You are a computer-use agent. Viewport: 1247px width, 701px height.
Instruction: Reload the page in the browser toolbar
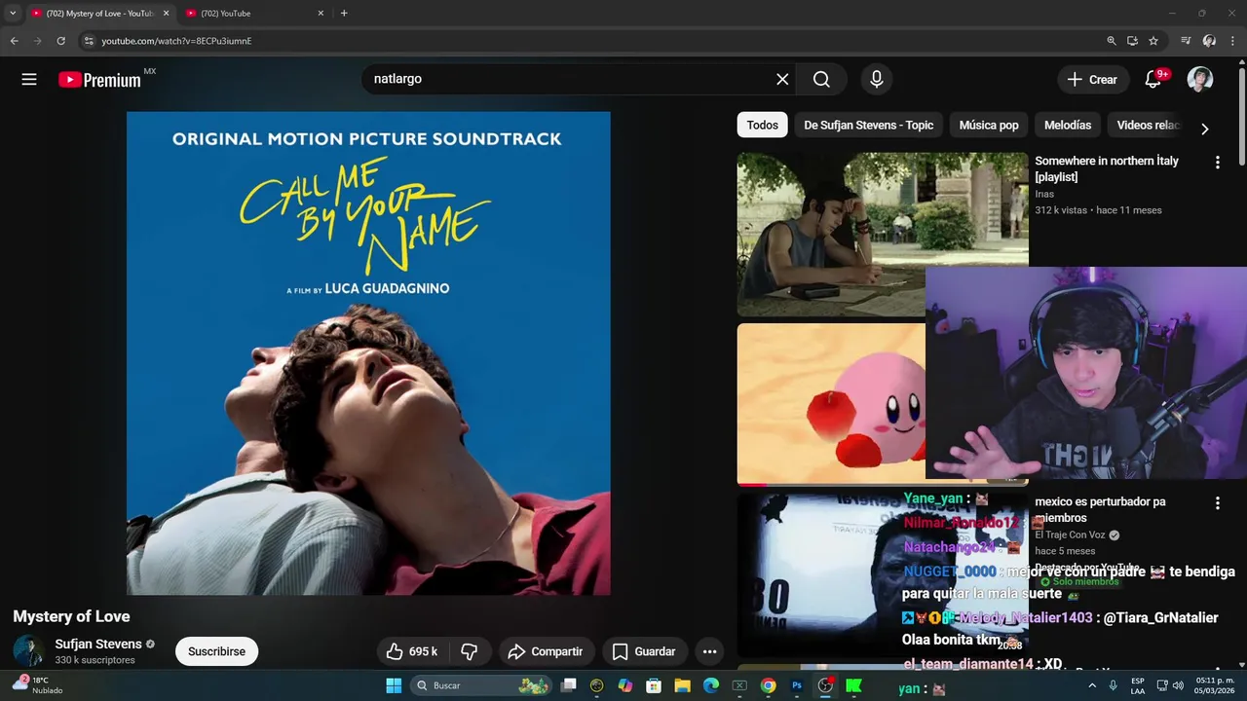[x=60, y=41]
